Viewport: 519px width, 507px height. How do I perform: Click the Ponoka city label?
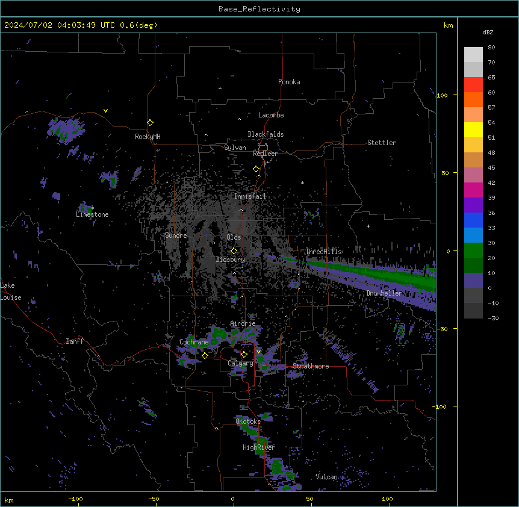click(289, 82)
